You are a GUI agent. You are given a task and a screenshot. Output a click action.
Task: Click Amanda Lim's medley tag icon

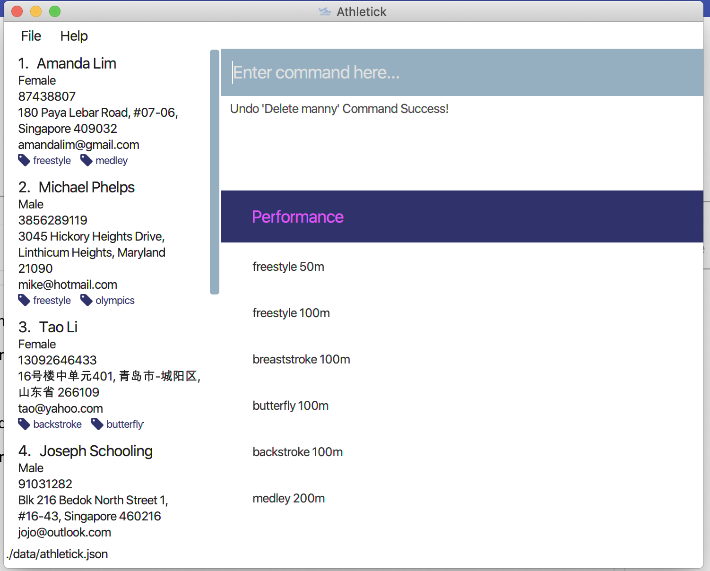click(87, 160)
